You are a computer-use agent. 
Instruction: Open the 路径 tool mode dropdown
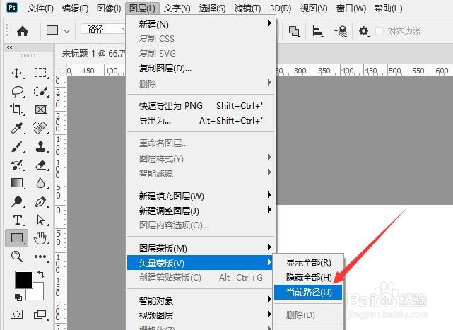click(103, 29)
